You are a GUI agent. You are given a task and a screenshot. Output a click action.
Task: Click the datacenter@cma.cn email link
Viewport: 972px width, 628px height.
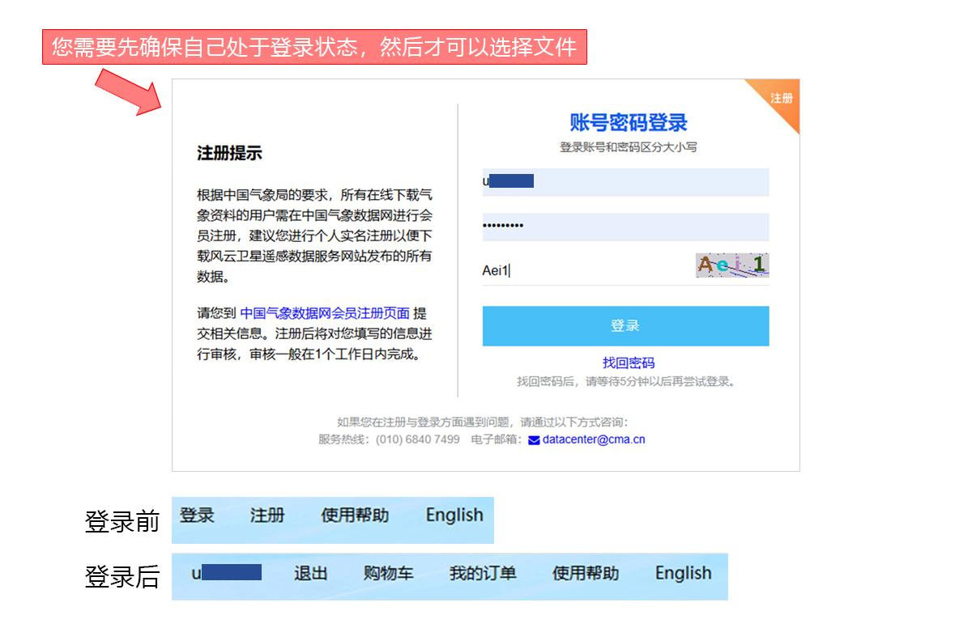[594, 440]
